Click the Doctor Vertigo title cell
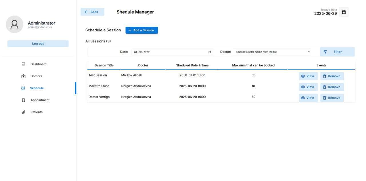The width and height of the screenshot is (366, 181). coord(99,97)
